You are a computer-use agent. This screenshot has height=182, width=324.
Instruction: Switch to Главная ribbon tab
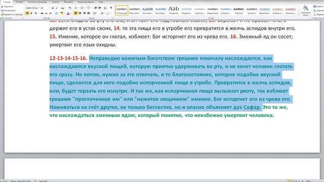pos(7,2)
